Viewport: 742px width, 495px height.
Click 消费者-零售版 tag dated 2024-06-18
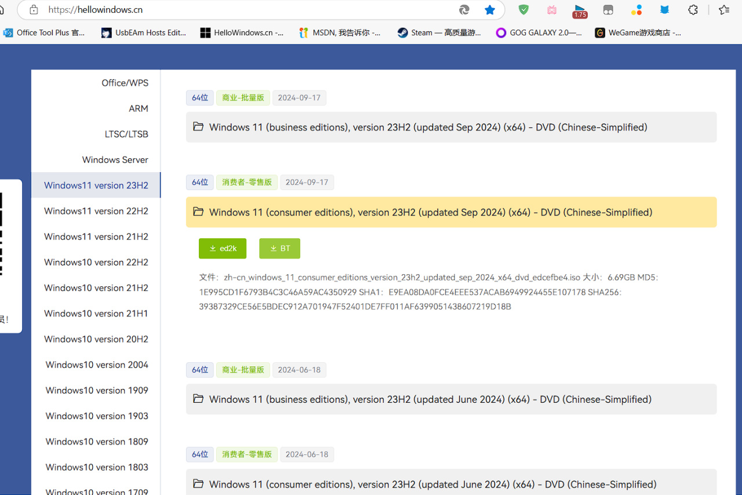coord(247,454)
